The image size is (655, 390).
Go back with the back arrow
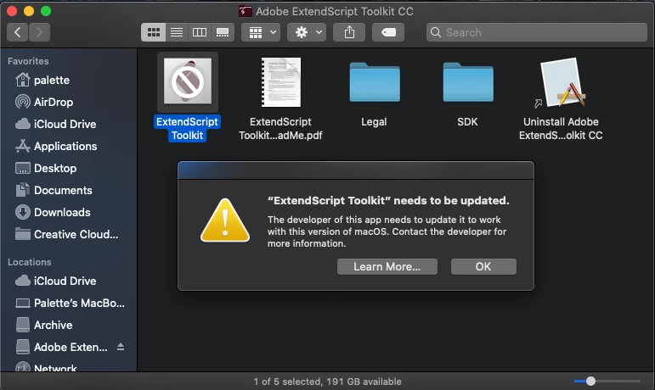18,32
